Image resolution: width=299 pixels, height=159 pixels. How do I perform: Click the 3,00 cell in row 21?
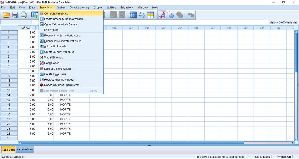click(45, 129)
